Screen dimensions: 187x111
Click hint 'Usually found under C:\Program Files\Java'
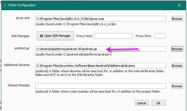click(x=76, y=24)
